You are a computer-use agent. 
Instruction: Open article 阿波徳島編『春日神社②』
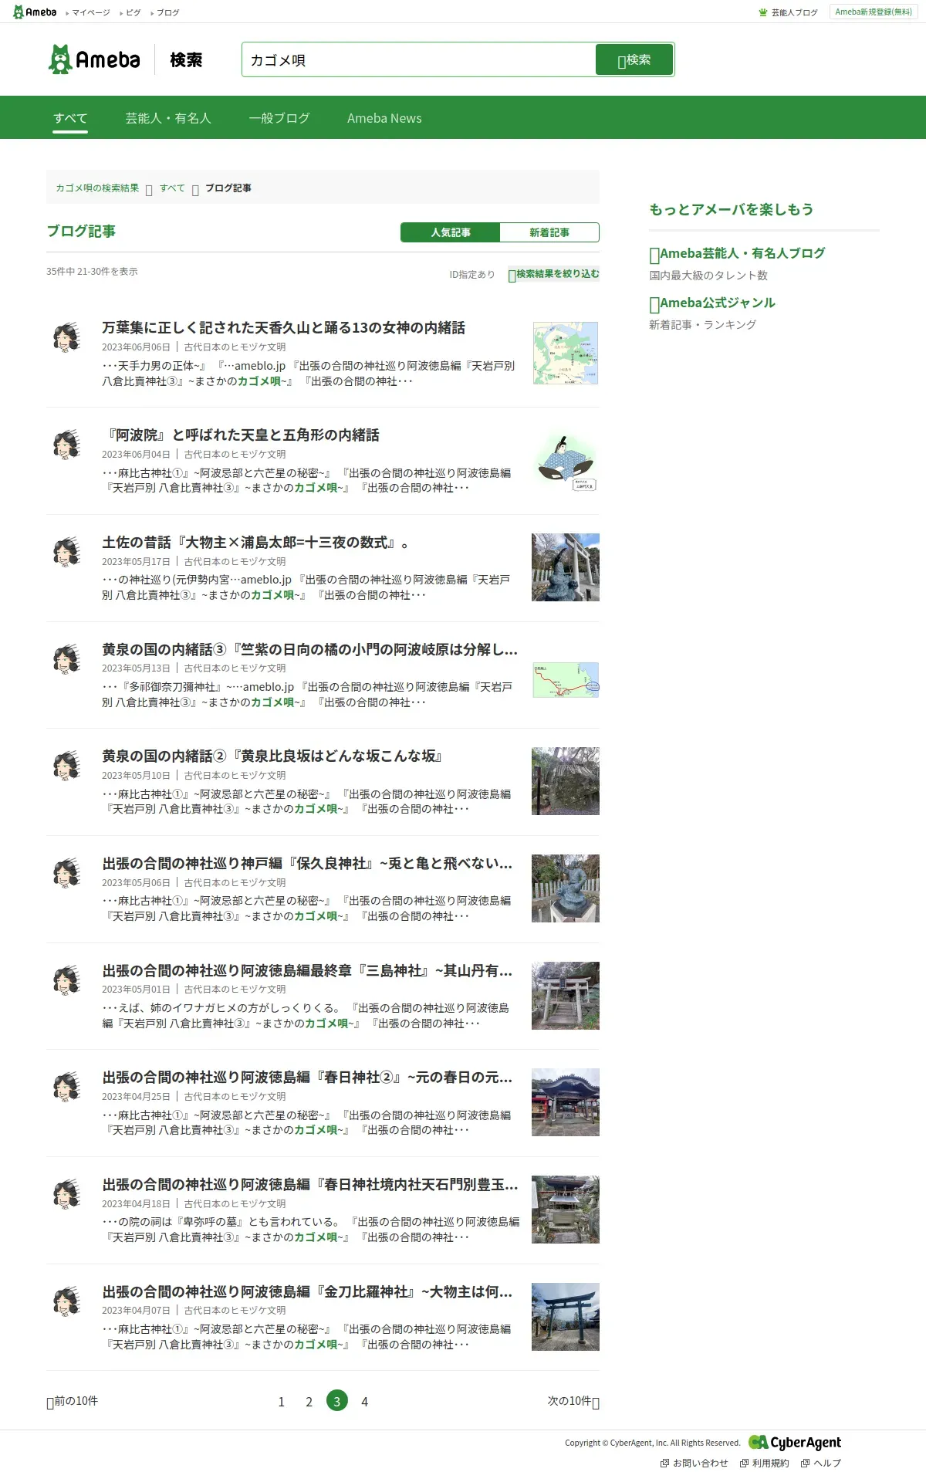point(307,1078)
